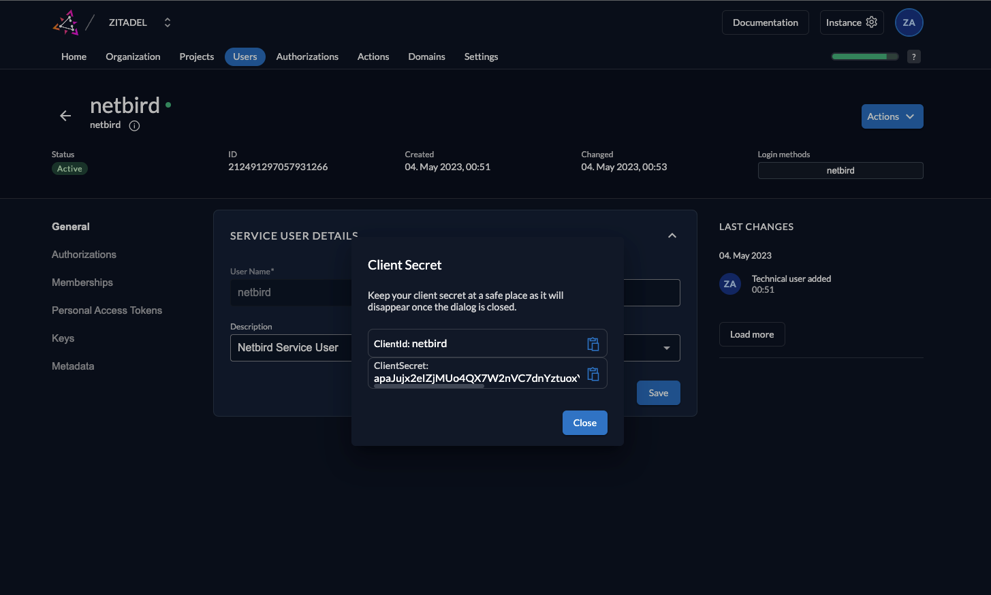Image resolution: width=991 pixels, height=595 pixels.
Task: Open the dropdown arrow beside Description field
Action: click(x=667, y=348)
